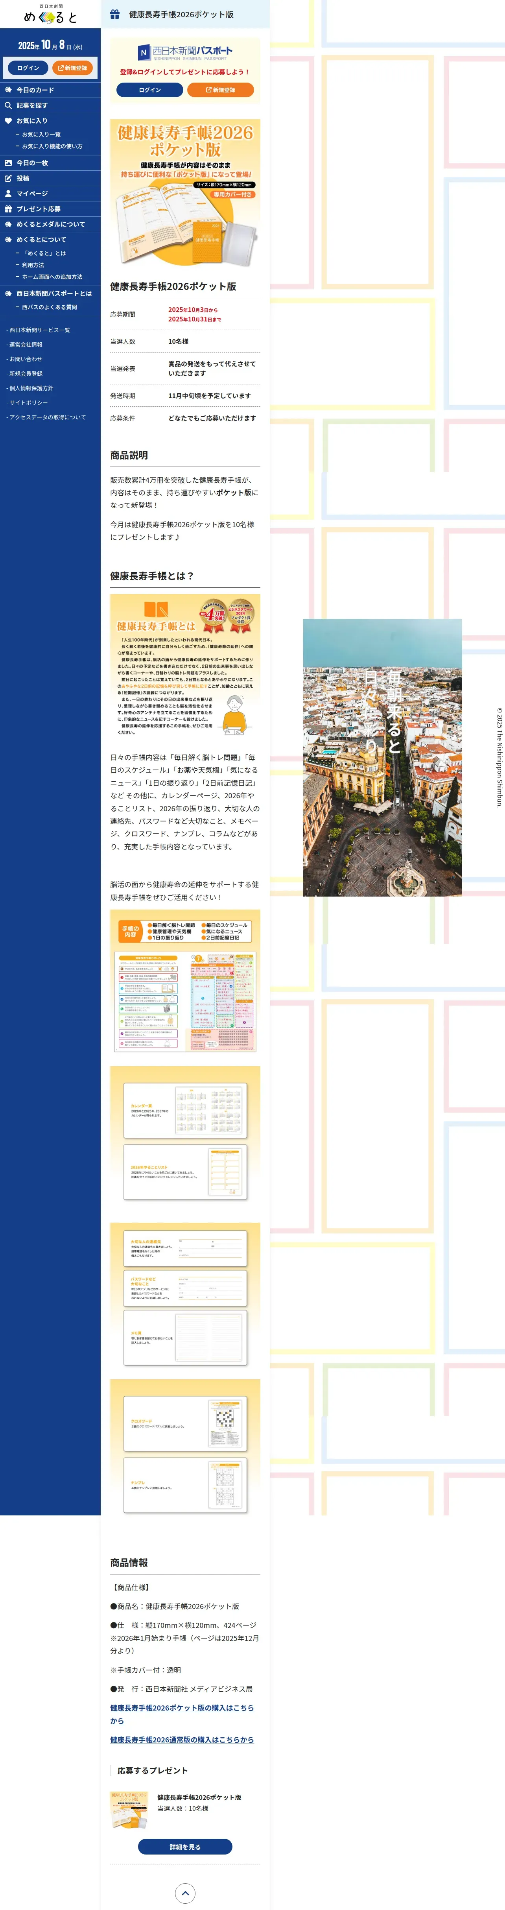The image size is (505, 1910).
Task: Open マイページ menu item
Action: point(50,194)
